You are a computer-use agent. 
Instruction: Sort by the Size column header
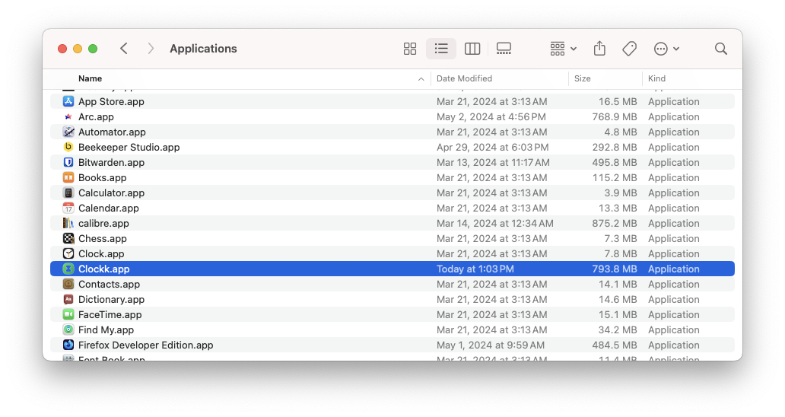(x=582, y=78)
